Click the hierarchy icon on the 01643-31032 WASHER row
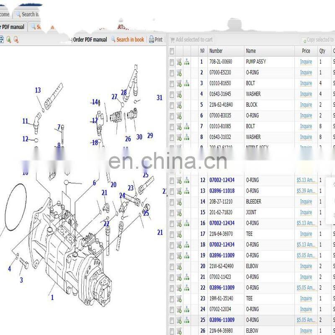Viewport: 335px width, 335px height. click(187, 137)
